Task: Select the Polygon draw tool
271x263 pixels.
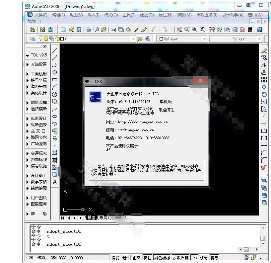Action: pos(55,72)
